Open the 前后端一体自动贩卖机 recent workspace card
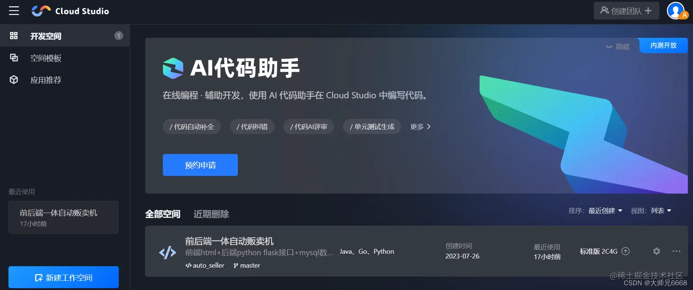The height and width of the screenshot is (290, 693). pos(63,217)
